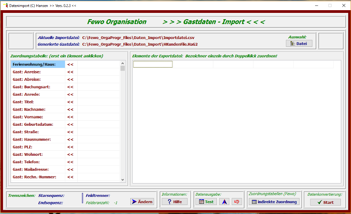351x214 pixels.
Task: Click the Ändern button with arrow icon
Action: [x=142, y=202]
